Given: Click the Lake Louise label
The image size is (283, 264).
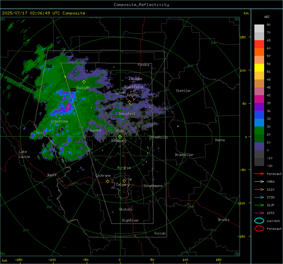Looking at the screenshot, I should pos(25,154).
